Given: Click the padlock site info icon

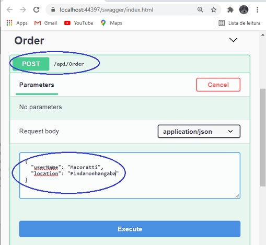Looking at the screenshot, I should click(x=53, y=9).
